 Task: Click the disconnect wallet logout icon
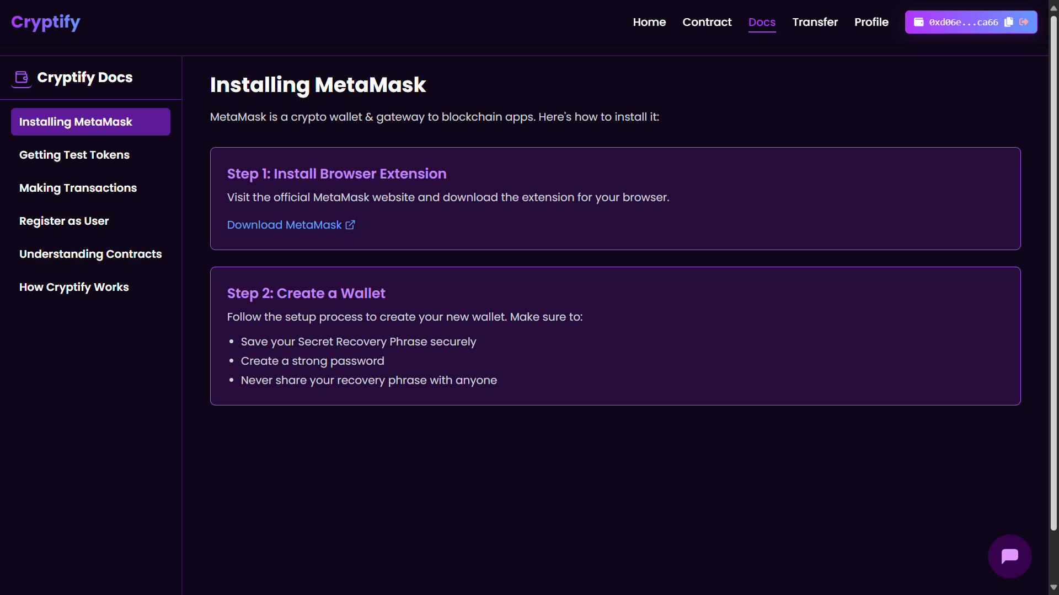tap(1024, 22)
